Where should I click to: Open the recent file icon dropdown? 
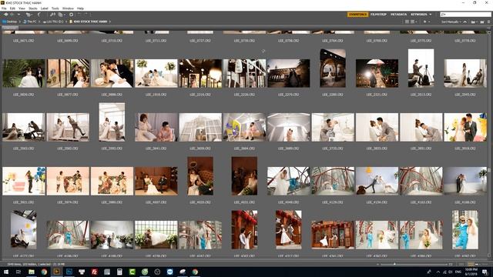(x=474, y=22)
